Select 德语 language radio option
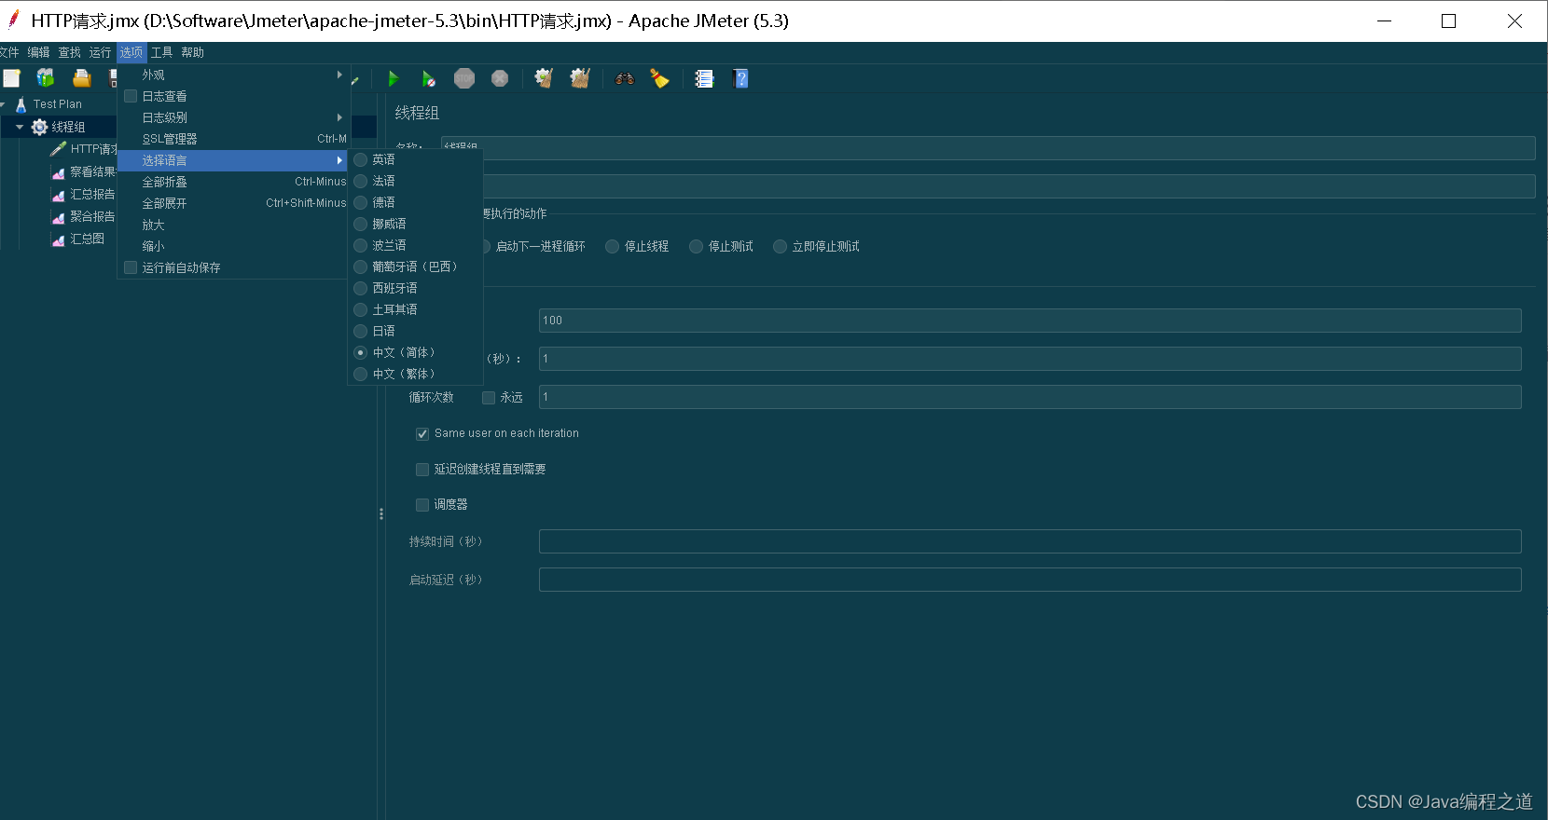The image size is (1548, 820). (416, 202)
